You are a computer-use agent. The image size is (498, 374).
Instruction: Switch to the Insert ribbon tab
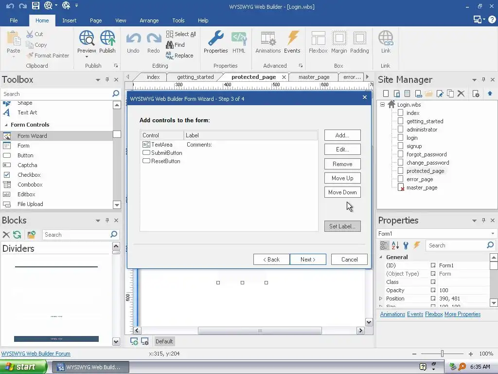pyautogui.click(x=69, y=20)
